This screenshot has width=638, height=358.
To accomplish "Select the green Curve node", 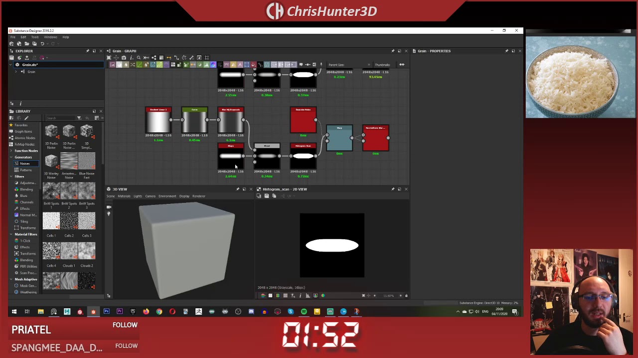I will coord(194,120).
